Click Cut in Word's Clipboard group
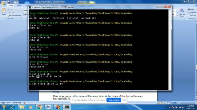This screenshot has height=110, width=197. pyautogui.click(x=10, y=9)
